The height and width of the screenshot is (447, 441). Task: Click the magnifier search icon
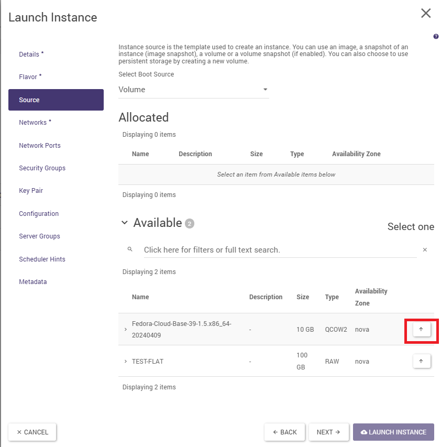click(x=130, y=249)
